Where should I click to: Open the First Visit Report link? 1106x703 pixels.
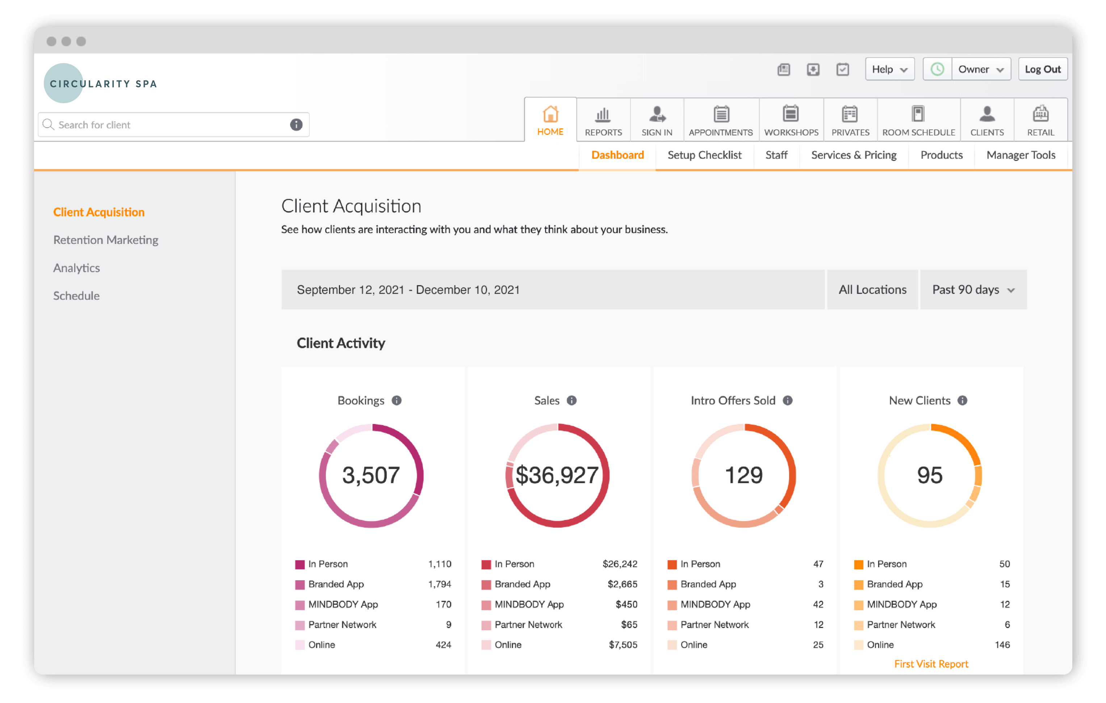pyautogui.click(x=931, y=664)
